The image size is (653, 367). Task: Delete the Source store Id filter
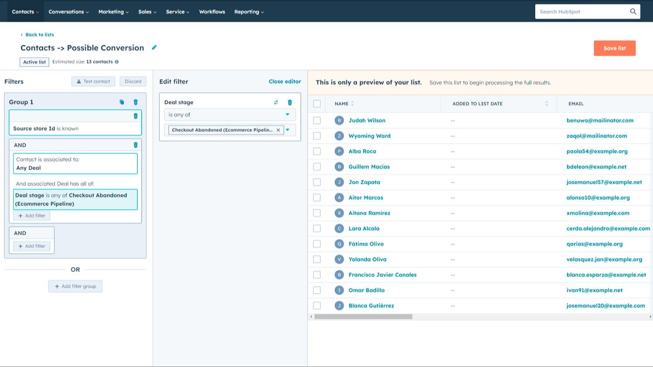click(136, 116)
